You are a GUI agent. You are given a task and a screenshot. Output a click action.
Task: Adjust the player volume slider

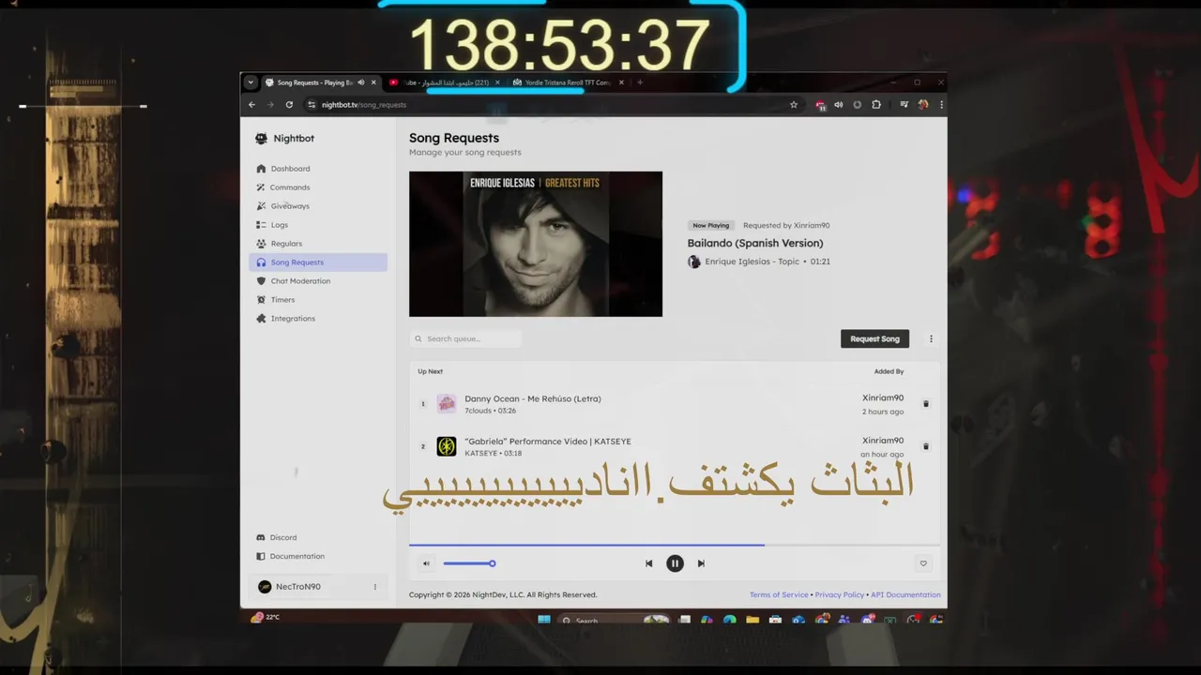click(469, 563)
